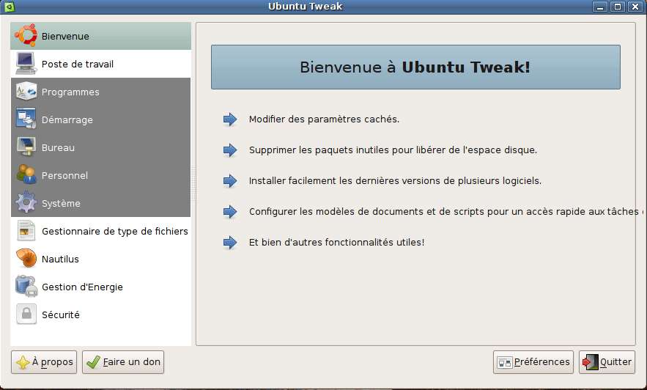Click the Nautilus shell icon
This screenshot has height=390, width=647.
click(x=26, y=258)
